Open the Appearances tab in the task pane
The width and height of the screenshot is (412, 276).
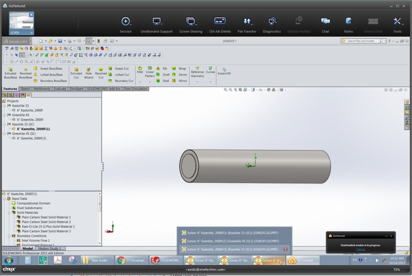click(x=407, y=122)
